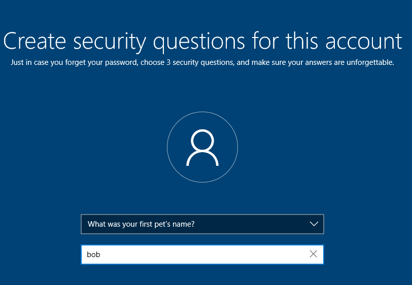Click "make sure your answers" in the subtitle
412x285 pixels.
tap(292, 62)
